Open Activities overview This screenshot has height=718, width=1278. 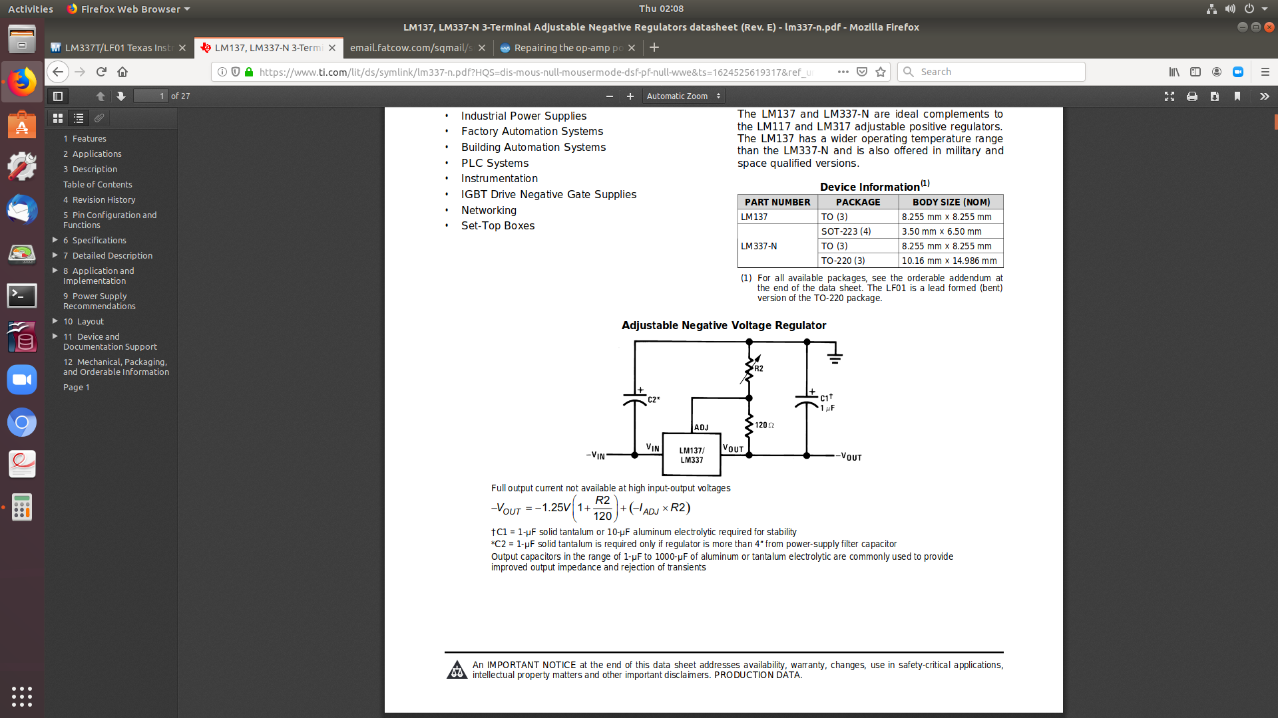pyautogui.click(x=31, y=9)
